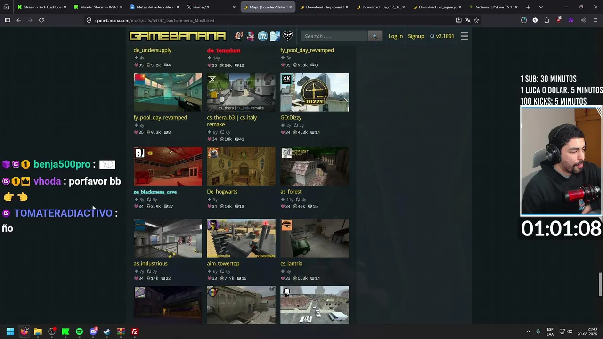The image size is (603, 339).
Task: Open the GameBanana logo homepage link
Action: [x=178, y=36]
